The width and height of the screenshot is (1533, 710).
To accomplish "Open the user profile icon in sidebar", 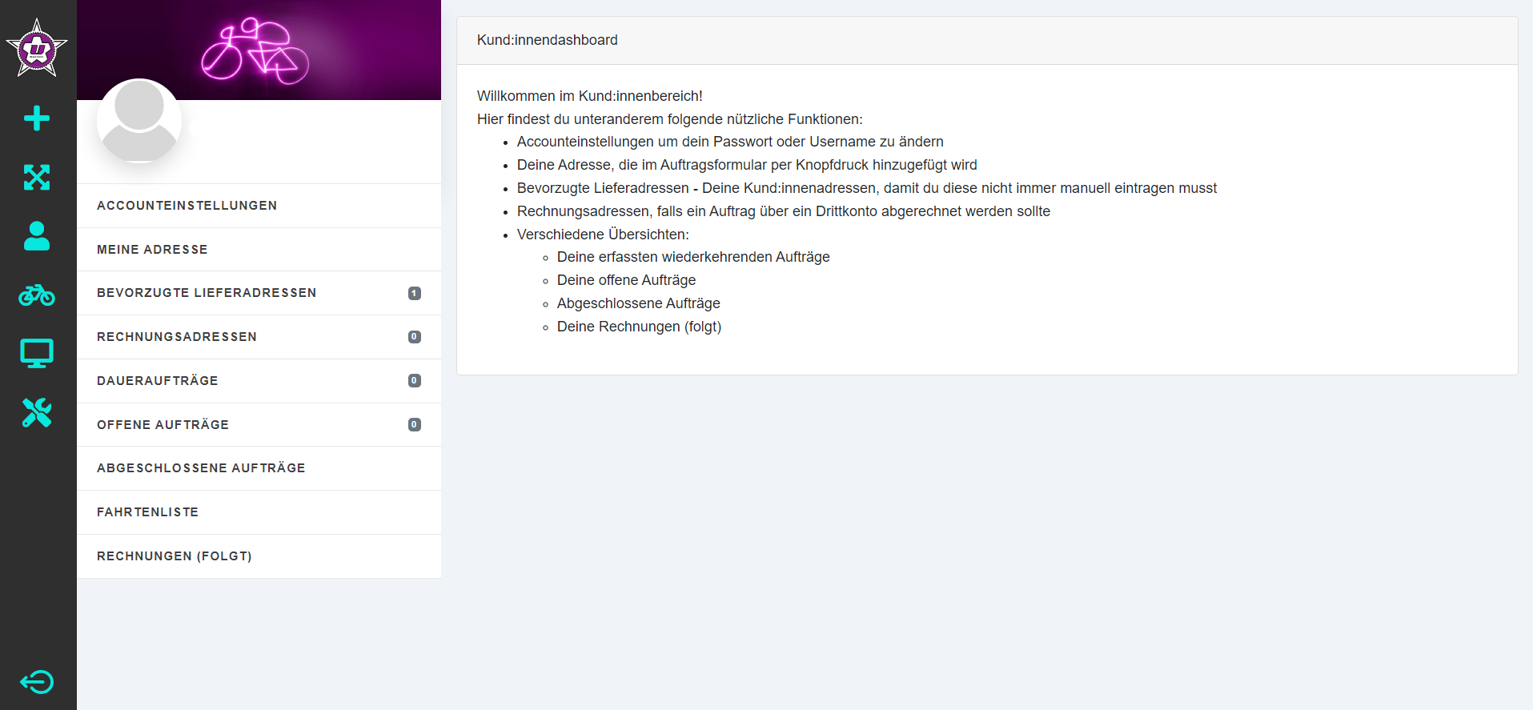I will click(x=37, y=236).
